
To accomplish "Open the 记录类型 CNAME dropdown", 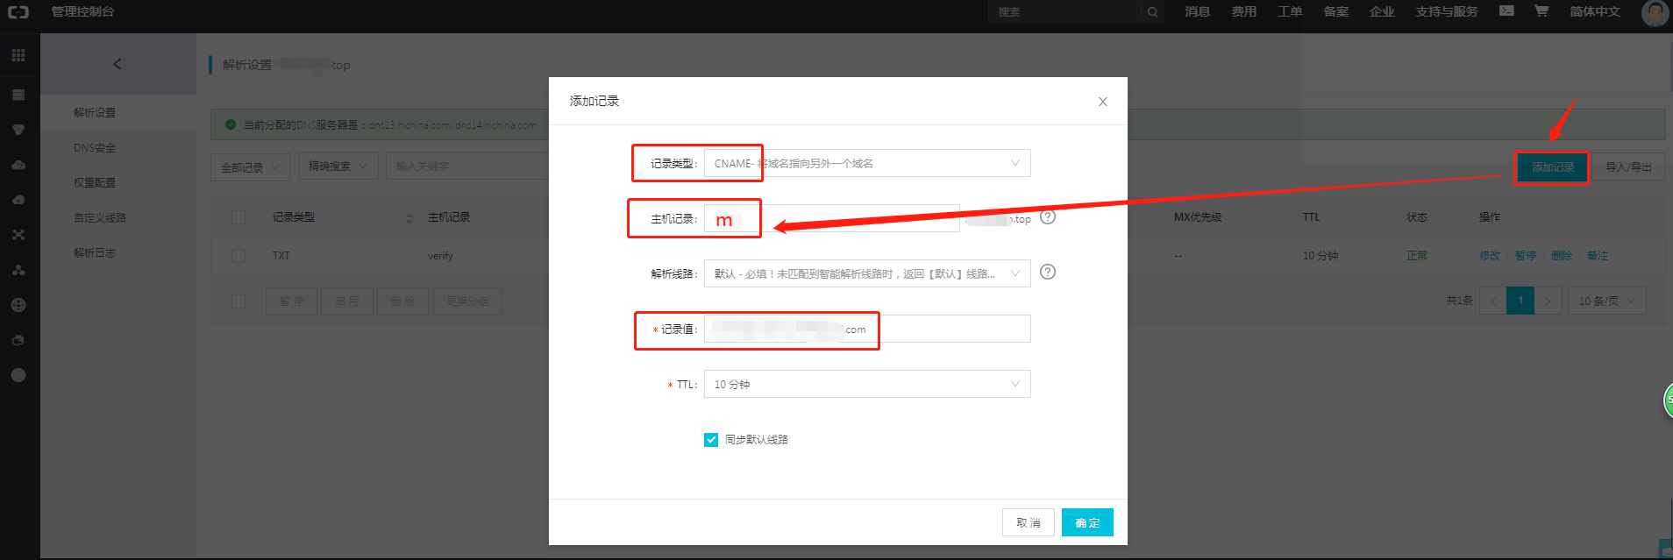I will (x=867, y=163).
